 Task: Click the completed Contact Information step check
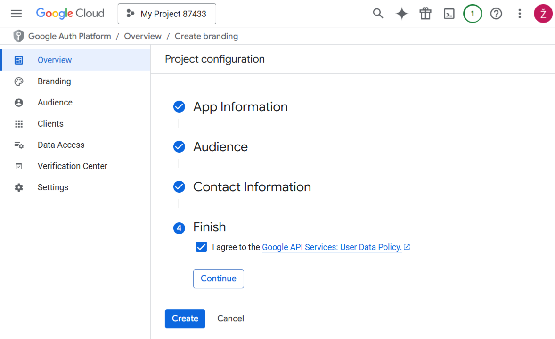pos(179,186)
